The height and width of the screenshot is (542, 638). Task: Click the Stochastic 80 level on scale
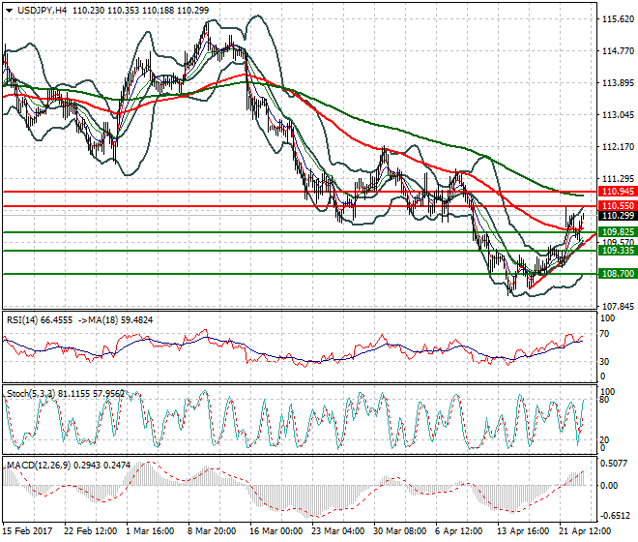pyautogui.click(x=604, y=398)
